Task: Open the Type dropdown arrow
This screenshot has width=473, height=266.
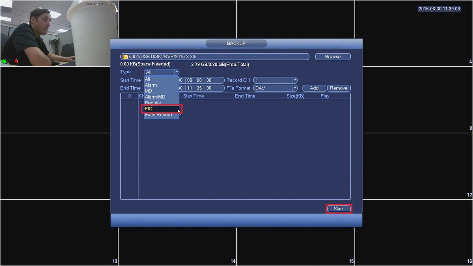Action: pos(177,73)
